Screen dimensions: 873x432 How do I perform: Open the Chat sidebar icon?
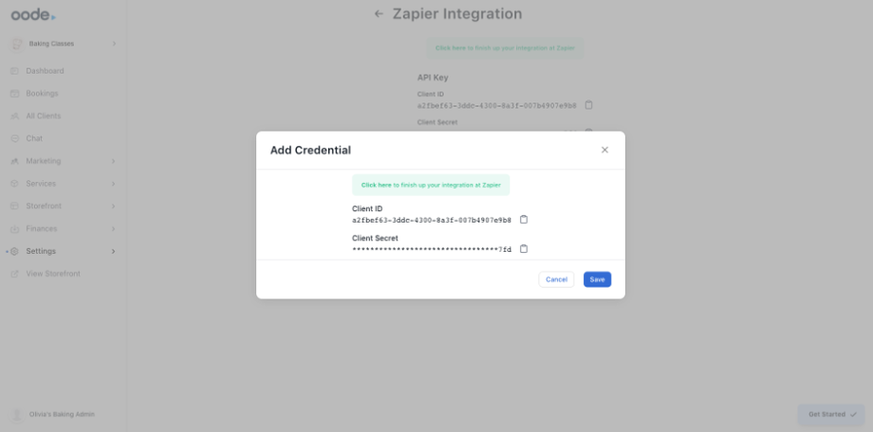click(x=15, y=138)
